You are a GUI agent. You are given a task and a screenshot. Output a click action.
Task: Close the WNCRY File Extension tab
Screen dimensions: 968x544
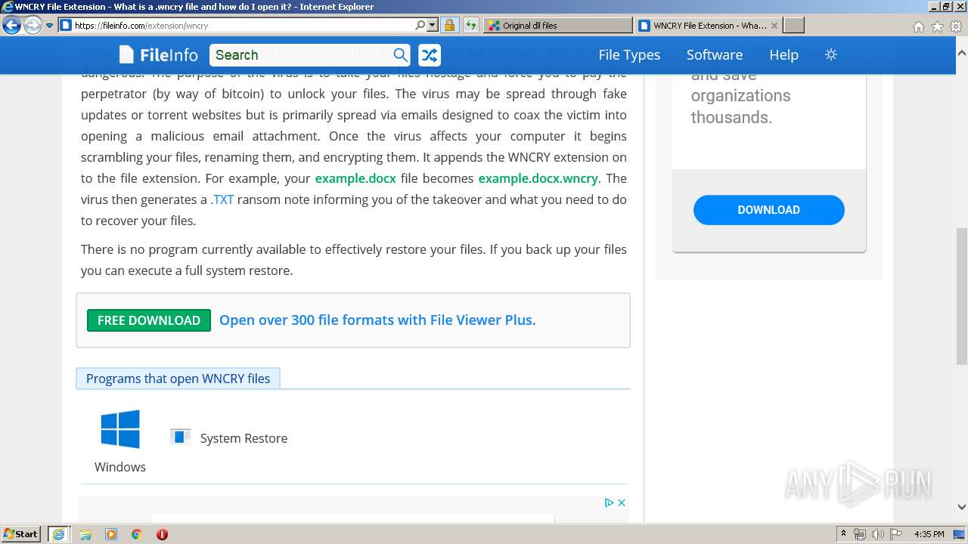click(x=774, y=26)
